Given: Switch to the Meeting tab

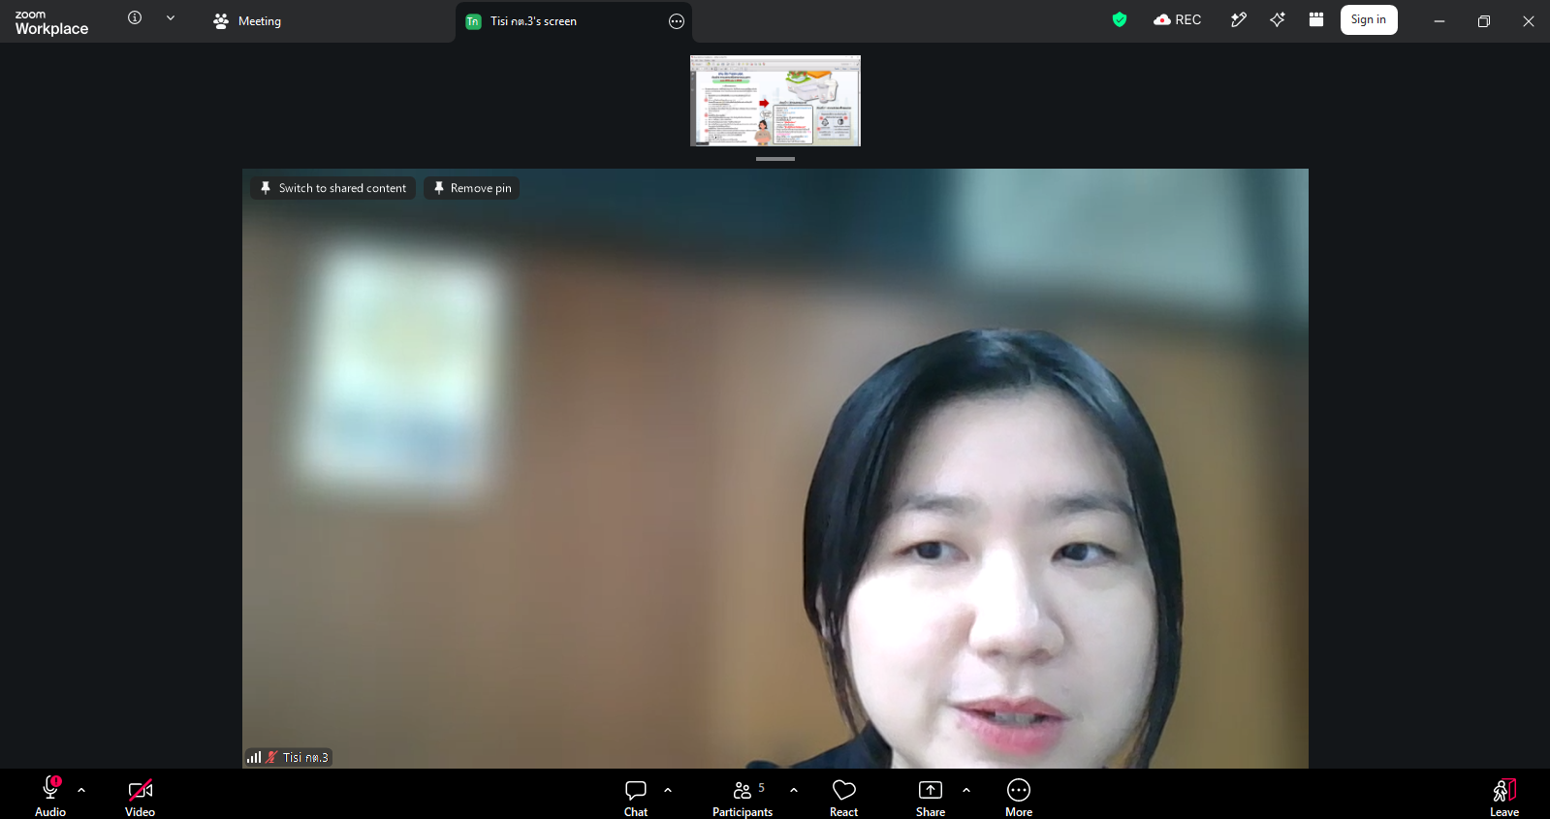Looking at the screenshot, I should point(247,21).
